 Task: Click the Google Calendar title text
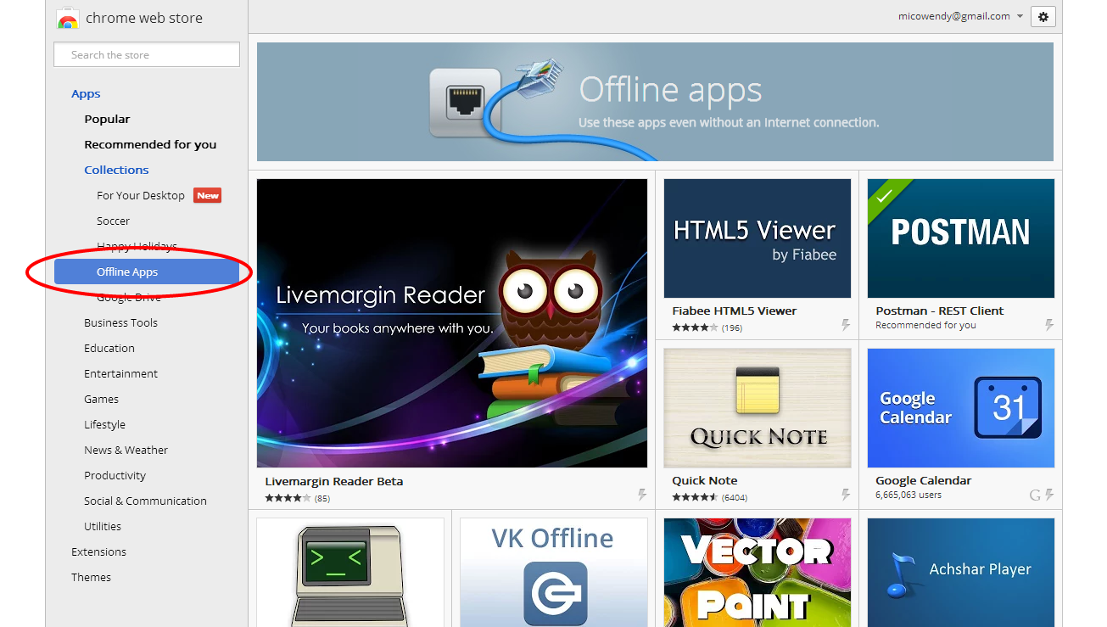924,481
